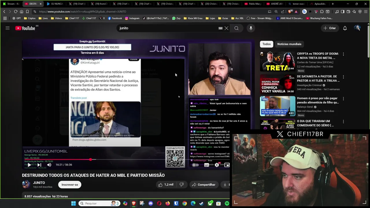370x208 pixels.
Task: Bookmark this page with the bookmark icon
Action: tap(27, 12)
